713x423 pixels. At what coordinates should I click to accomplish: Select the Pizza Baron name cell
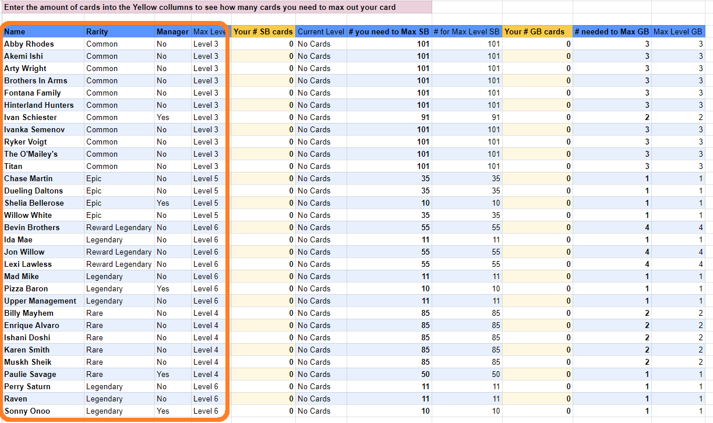[44, 288]
